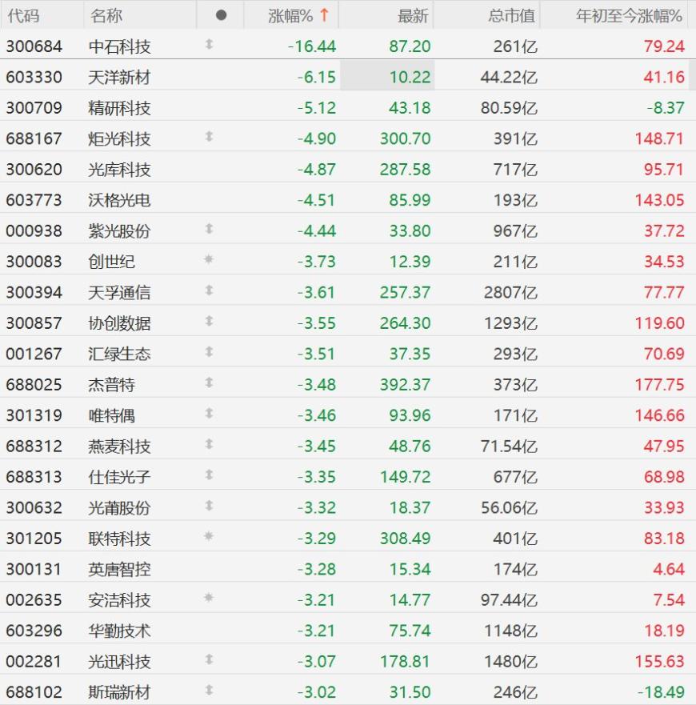Click the marker icon in the 光莆股份 row
696x705 pixels.
(x=209, y=506)
